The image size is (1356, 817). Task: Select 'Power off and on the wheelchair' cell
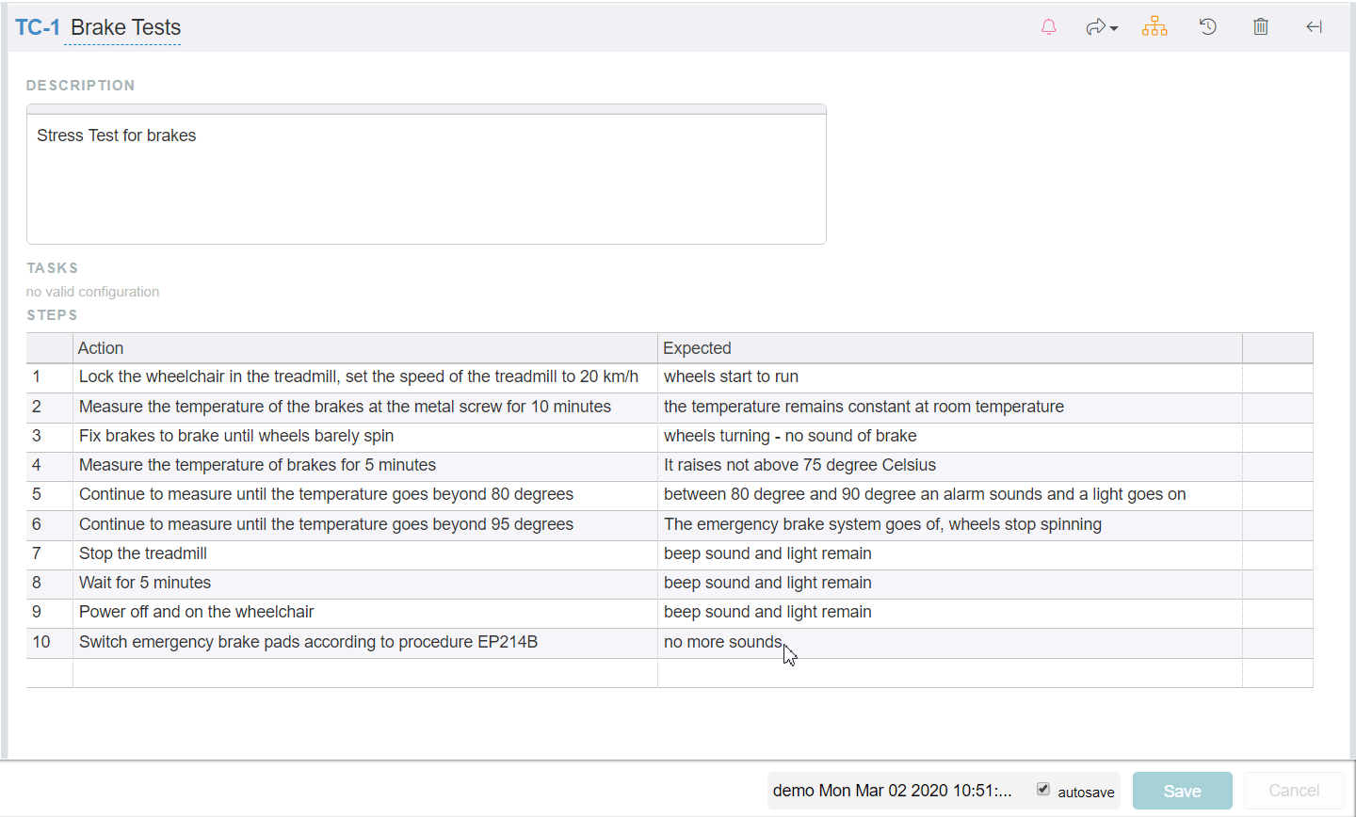point(365,613)
